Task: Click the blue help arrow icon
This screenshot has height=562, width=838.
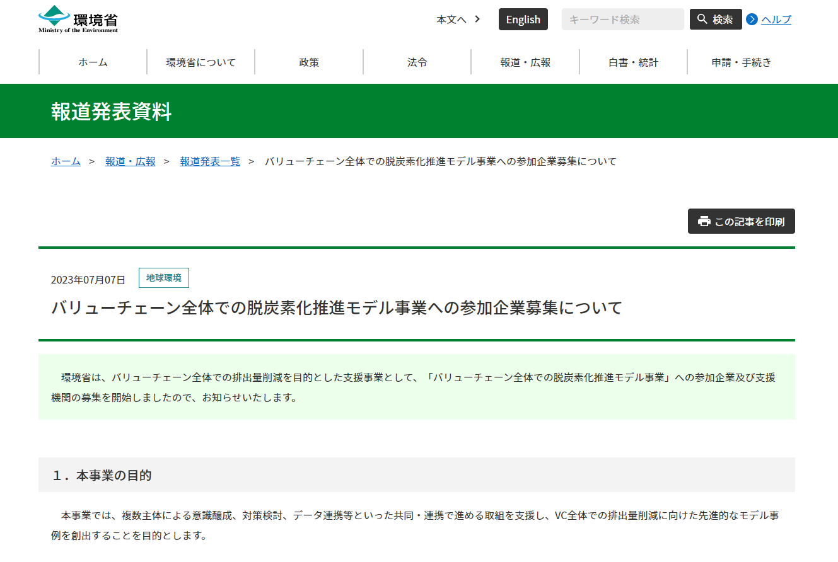Action: coord(752,19)
